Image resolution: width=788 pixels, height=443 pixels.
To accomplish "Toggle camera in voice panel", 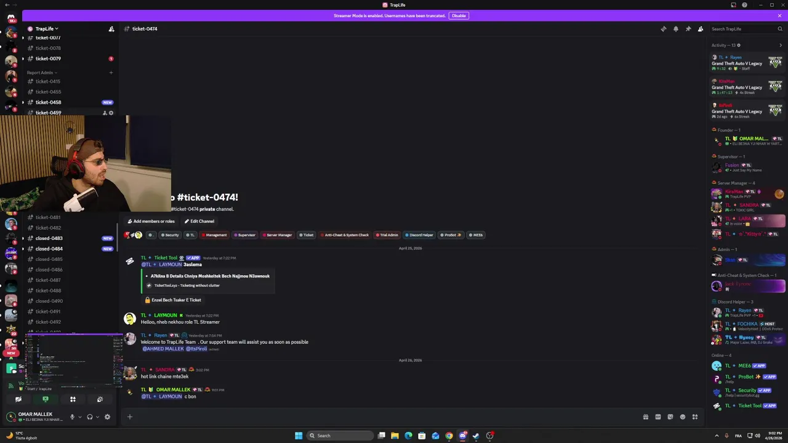I will 18,399.
